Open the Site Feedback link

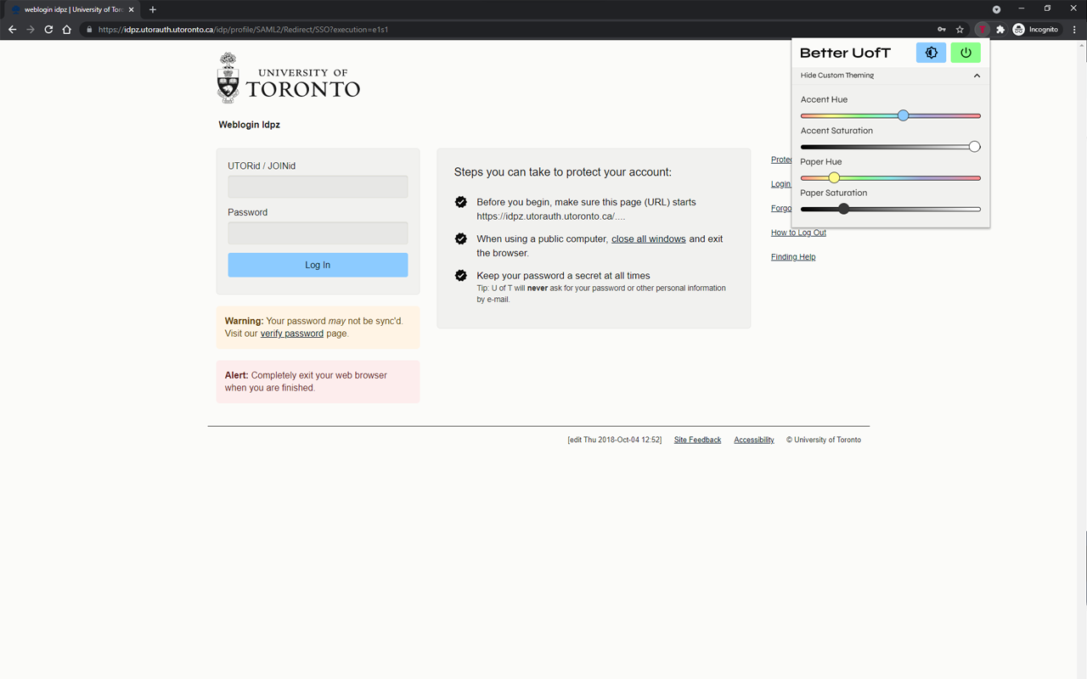pyautogui.click(x=697, y=440)
